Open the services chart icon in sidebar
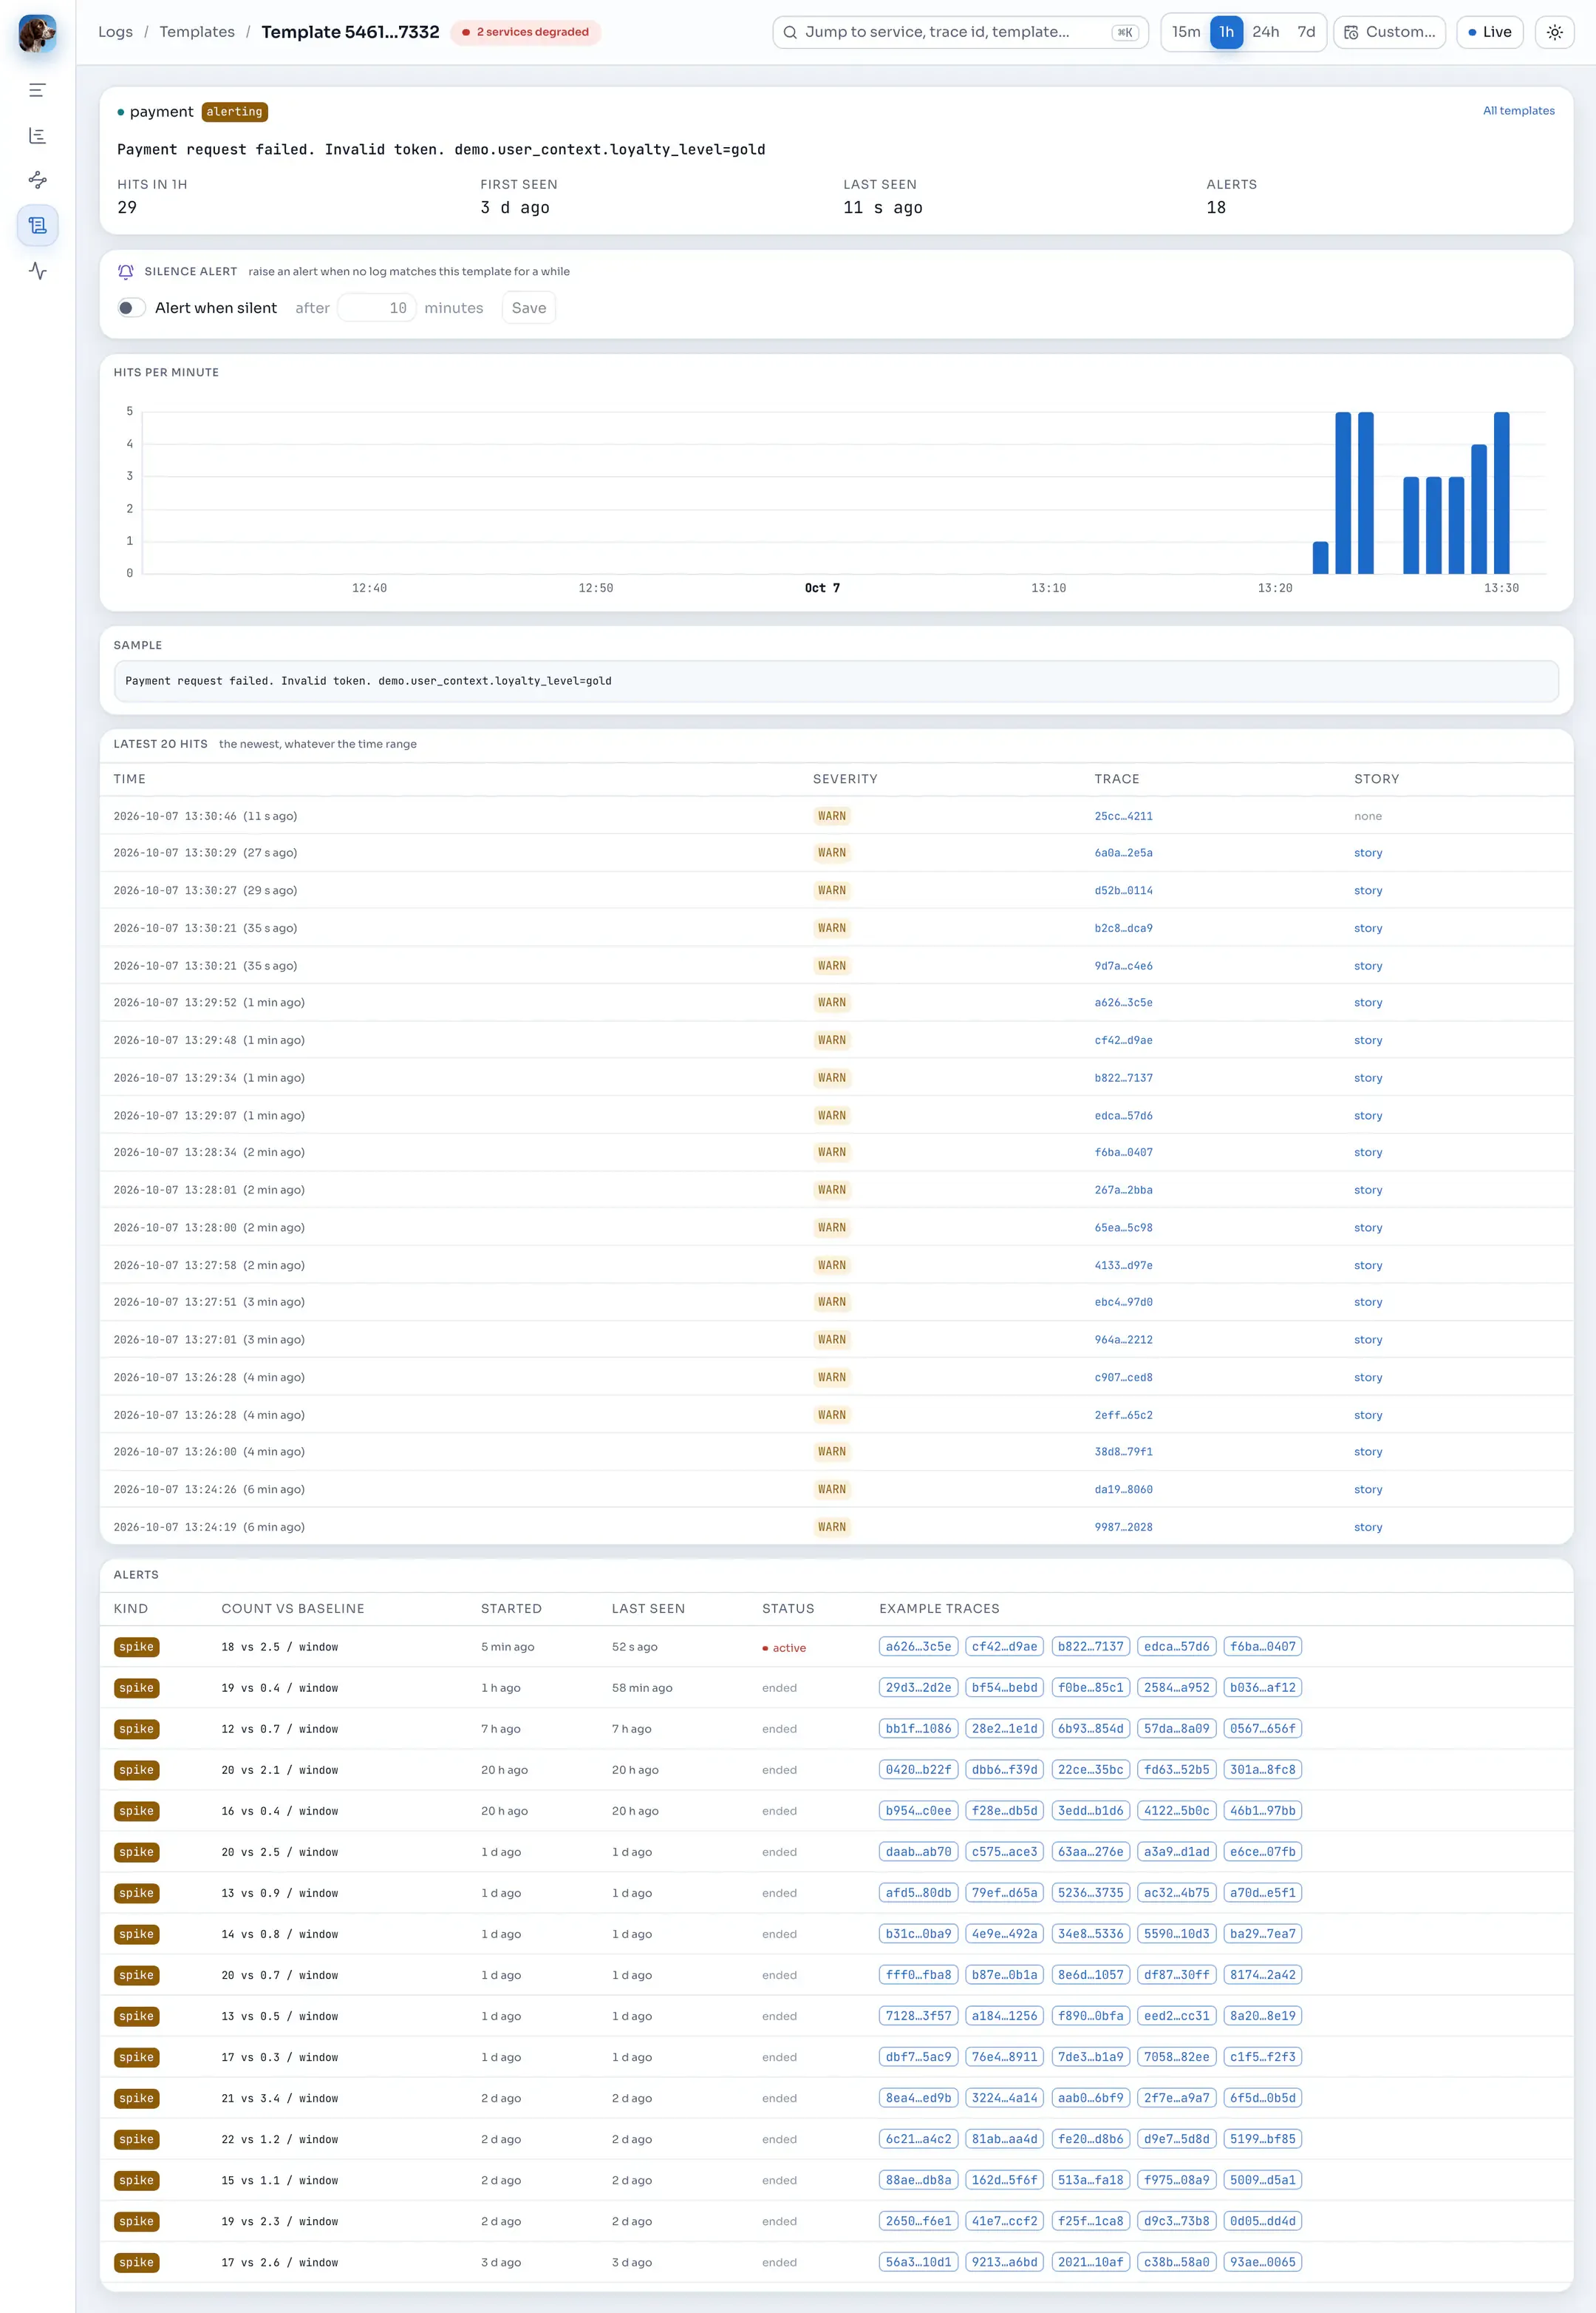Viewport: 1596px width, 2313px height. point(37,135)
